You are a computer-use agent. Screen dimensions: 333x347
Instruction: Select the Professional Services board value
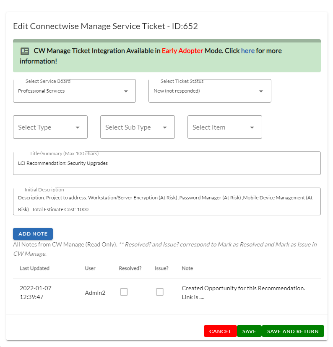pos(42,91)
